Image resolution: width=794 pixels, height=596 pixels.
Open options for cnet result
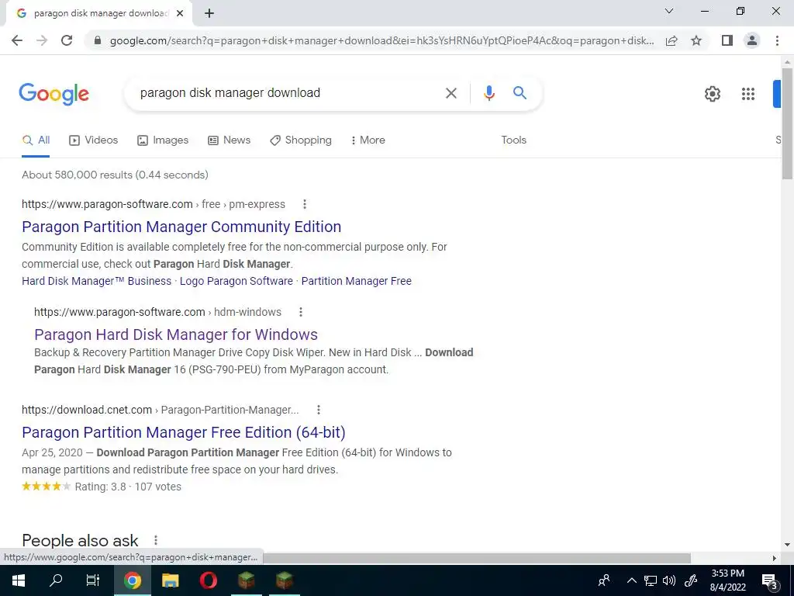(319, 410)
